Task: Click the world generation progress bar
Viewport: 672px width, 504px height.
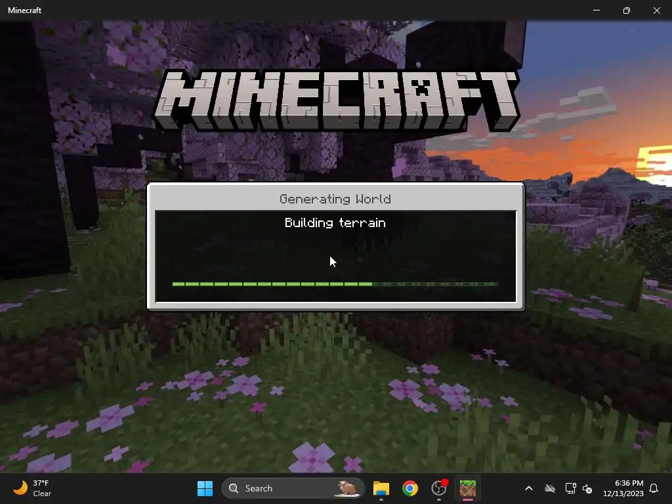Action: pyautogui.click(x=335, y=284)
